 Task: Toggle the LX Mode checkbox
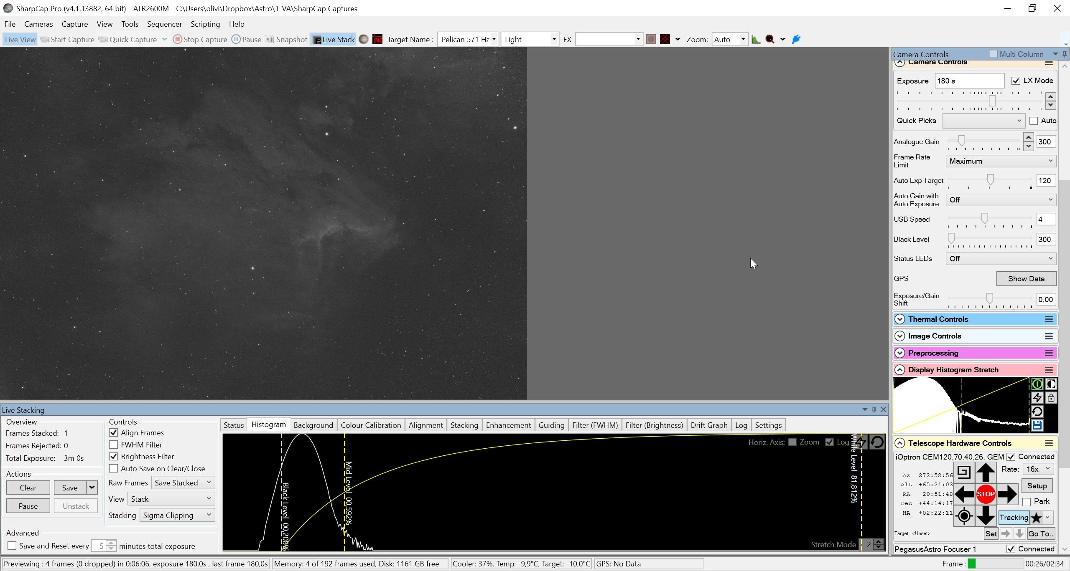(x=1016, y=81)
